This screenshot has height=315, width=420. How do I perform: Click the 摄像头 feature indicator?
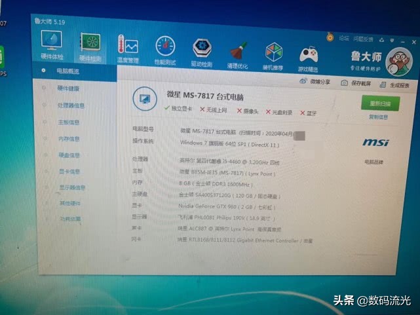[248, 111]
